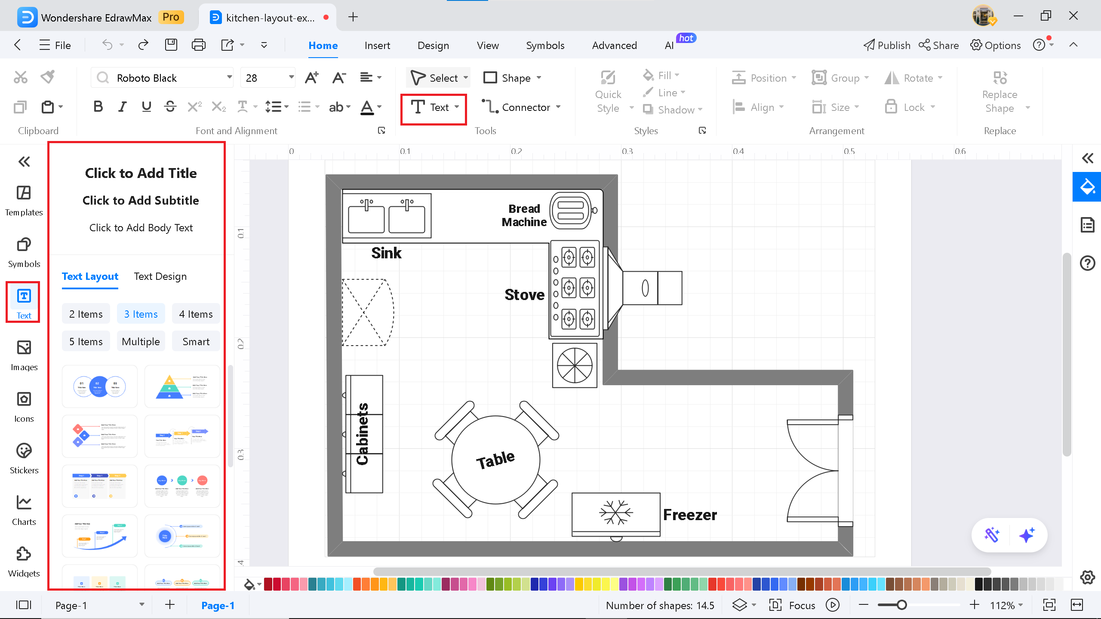The width and height of the screenshot is (1101, 619).
Task: Click the Copy icon in Clipboard
Action: coord(20,107)
